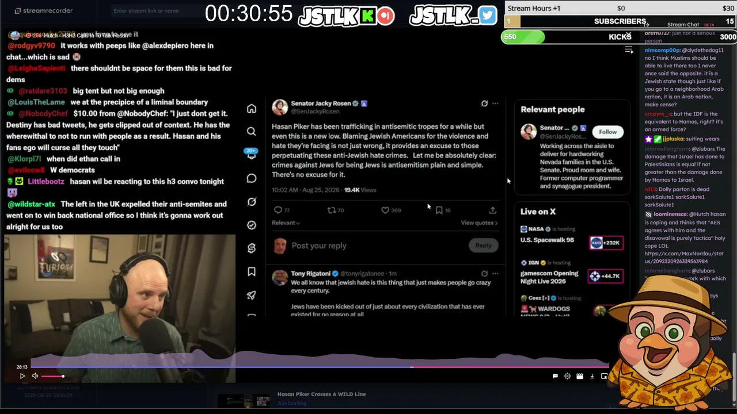The height and width of the screenshot is (414, 737).
Task: Click the @wildstar-atx chat username
Action: coord(31,204)
